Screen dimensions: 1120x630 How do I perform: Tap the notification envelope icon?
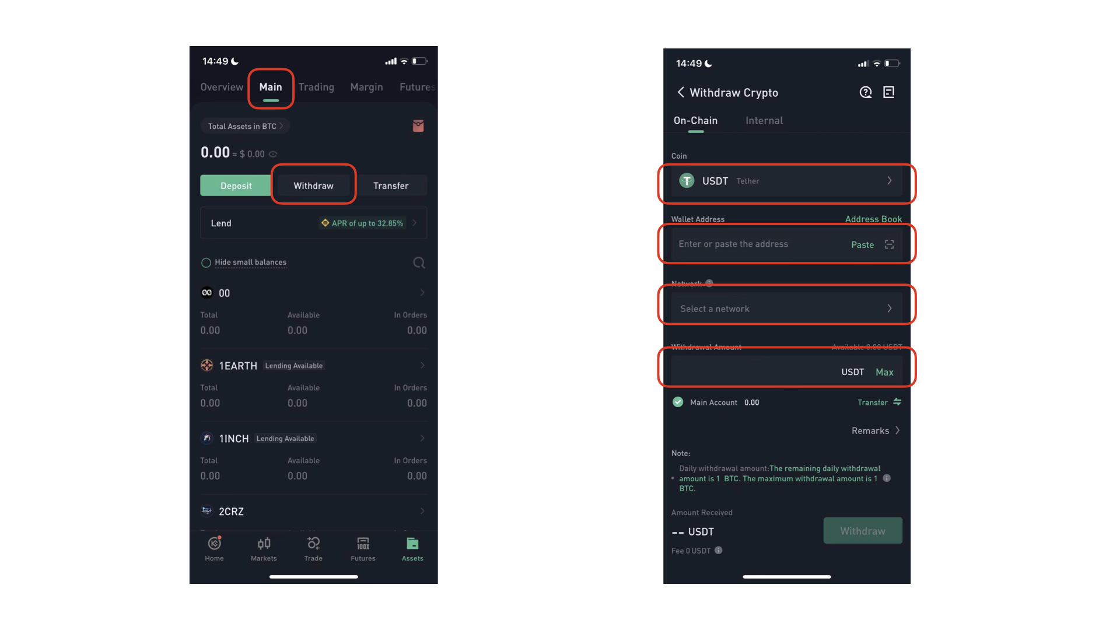pyautogui.click(x=418, y=126)
